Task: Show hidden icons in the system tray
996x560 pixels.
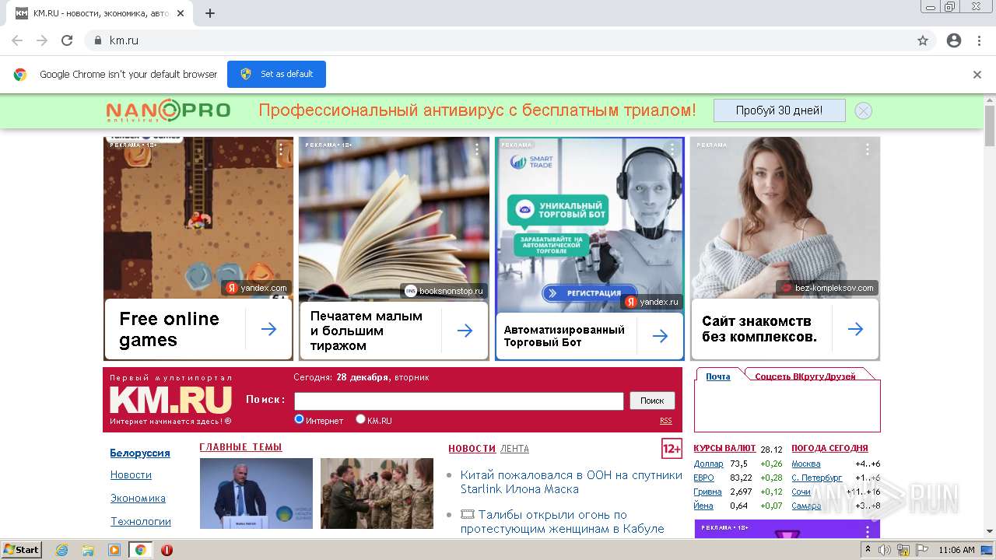Action: tap(868, 550)
